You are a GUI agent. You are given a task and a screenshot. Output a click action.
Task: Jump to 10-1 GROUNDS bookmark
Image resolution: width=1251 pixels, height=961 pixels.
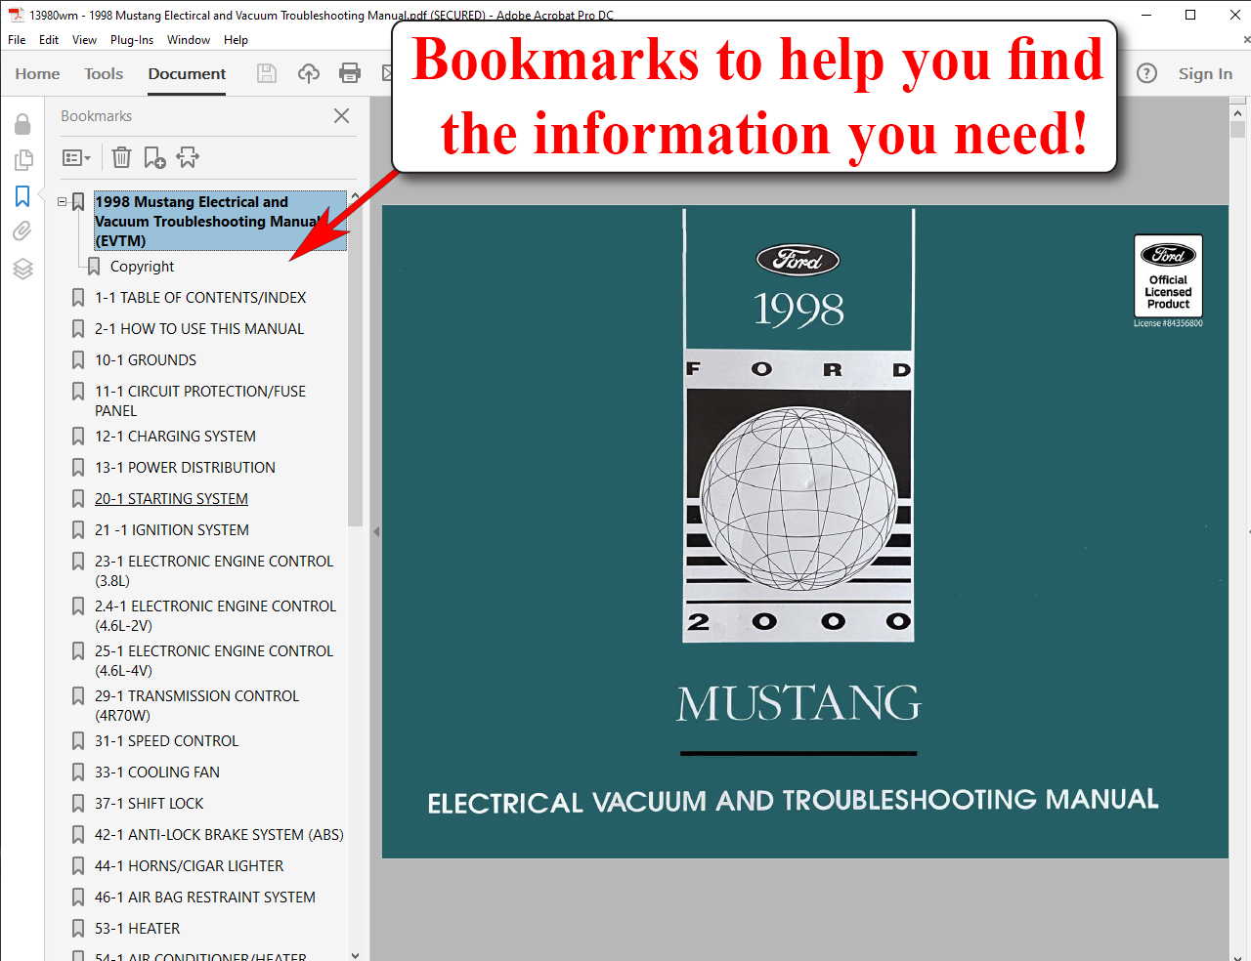pos(146,360)
